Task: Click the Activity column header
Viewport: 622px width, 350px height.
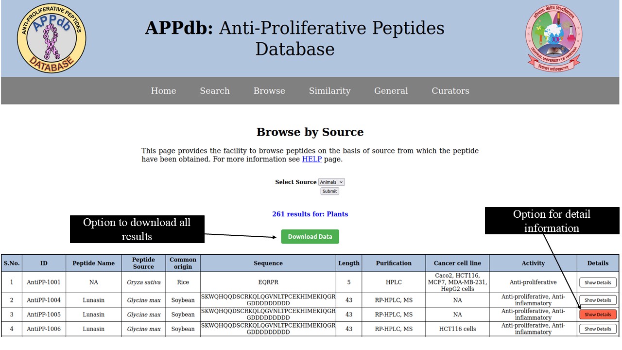Action: click(533, 263)
